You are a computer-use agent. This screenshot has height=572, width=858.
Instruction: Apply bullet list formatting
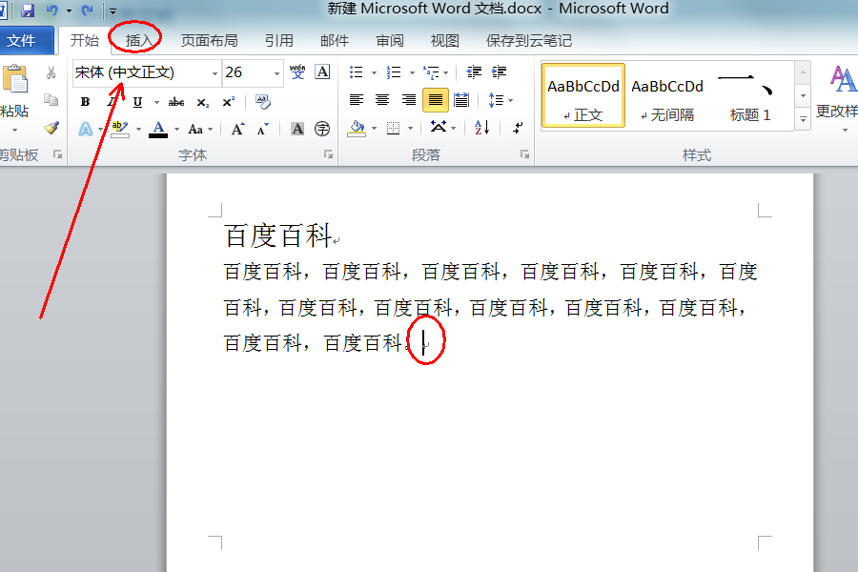[357, 72]
